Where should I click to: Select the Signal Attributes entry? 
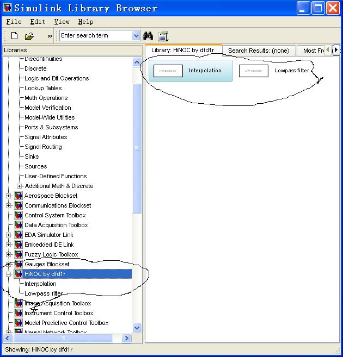tap(46, 137)
